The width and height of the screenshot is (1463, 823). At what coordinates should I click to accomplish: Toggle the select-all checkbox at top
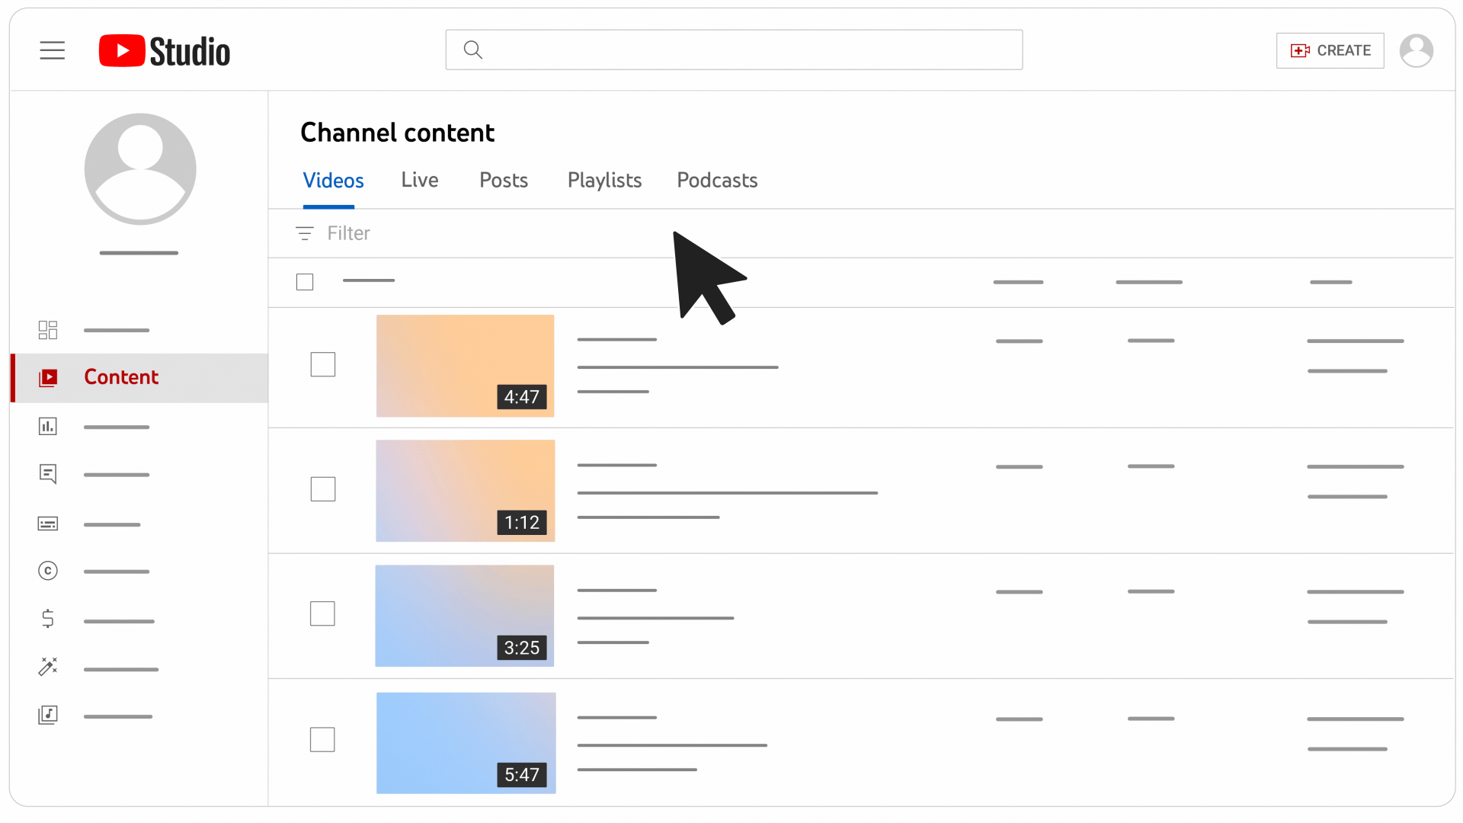click(305, 281)
